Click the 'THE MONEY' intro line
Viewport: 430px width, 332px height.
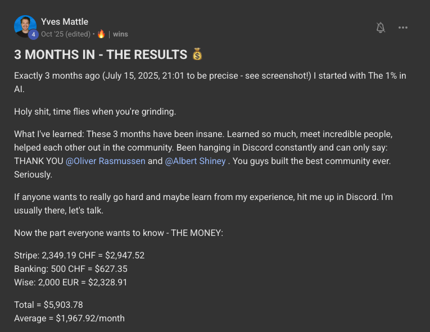pyautogui.click(x=119, y=233)
